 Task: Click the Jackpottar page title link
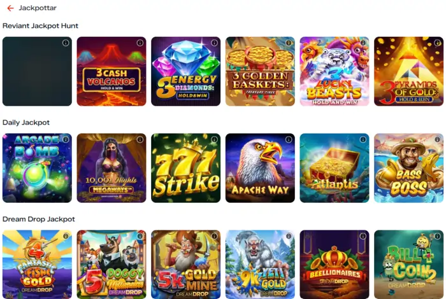[x=38, y=8]
